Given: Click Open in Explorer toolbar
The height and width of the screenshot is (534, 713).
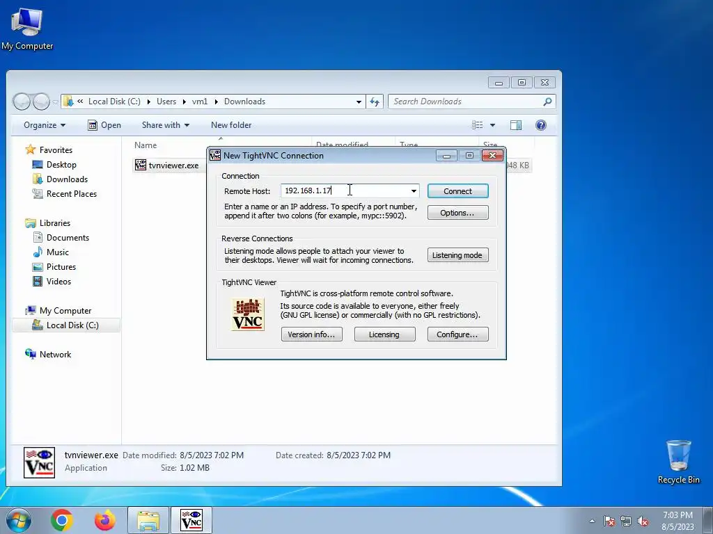Looking at the screenshot, I should [x=104, y=125].
